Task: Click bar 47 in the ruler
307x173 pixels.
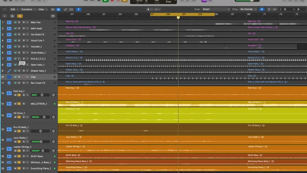Action: (x=72, y=14)
